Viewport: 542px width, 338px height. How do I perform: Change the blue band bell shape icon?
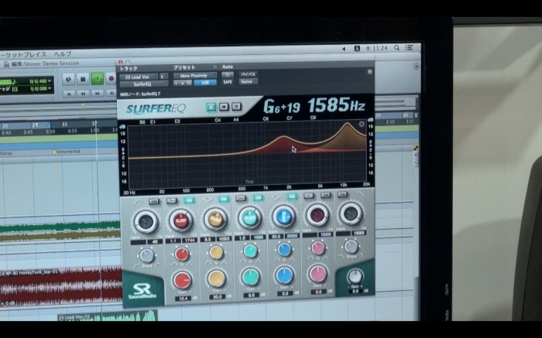click(276, 196)
